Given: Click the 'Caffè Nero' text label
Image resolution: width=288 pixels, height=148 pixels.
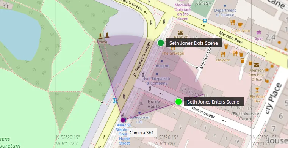Looking at the screenshot, I should (241, 31).
